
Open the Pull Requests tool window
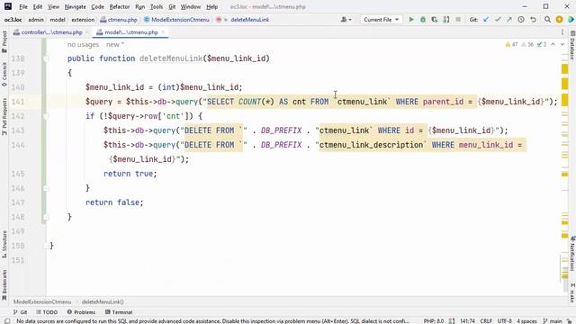click(4, 116)
